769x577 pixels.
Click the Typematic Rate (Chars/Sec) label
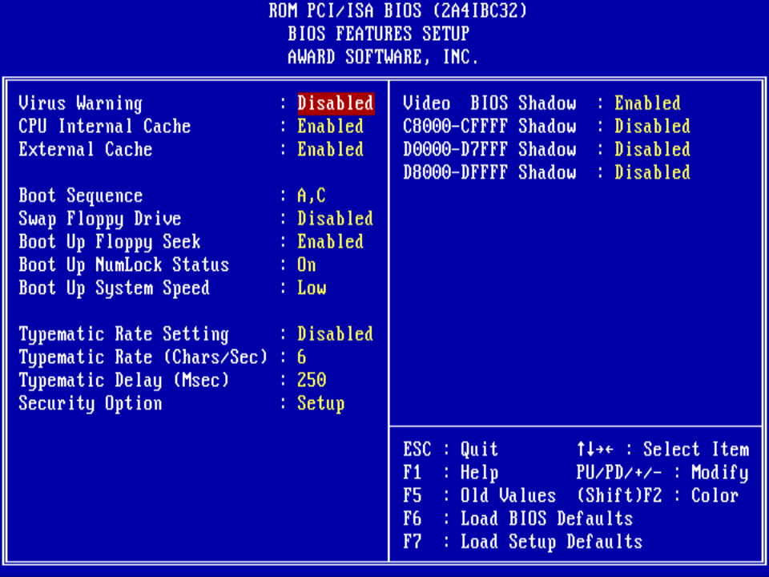pos(143,357)
